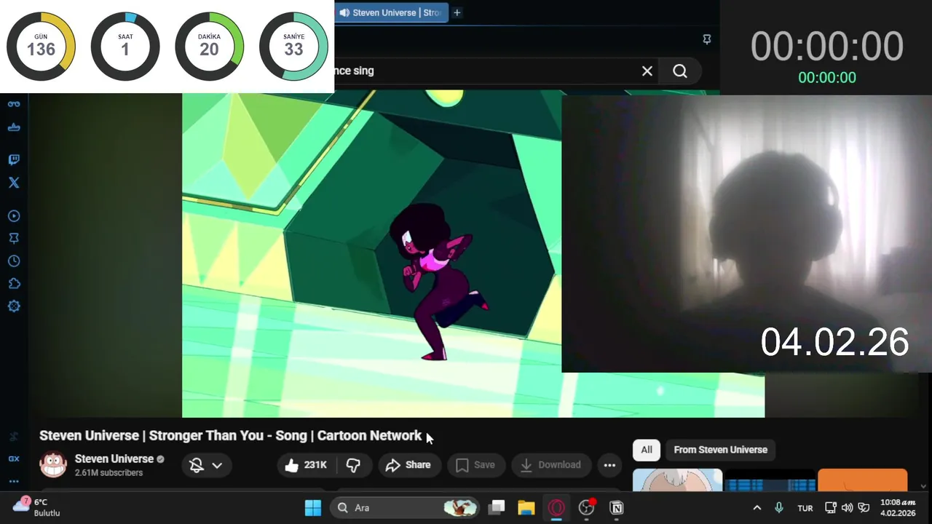Click the YouTube search magnifier button
This screenshot has height=524, width=932.
pos(680,71)
